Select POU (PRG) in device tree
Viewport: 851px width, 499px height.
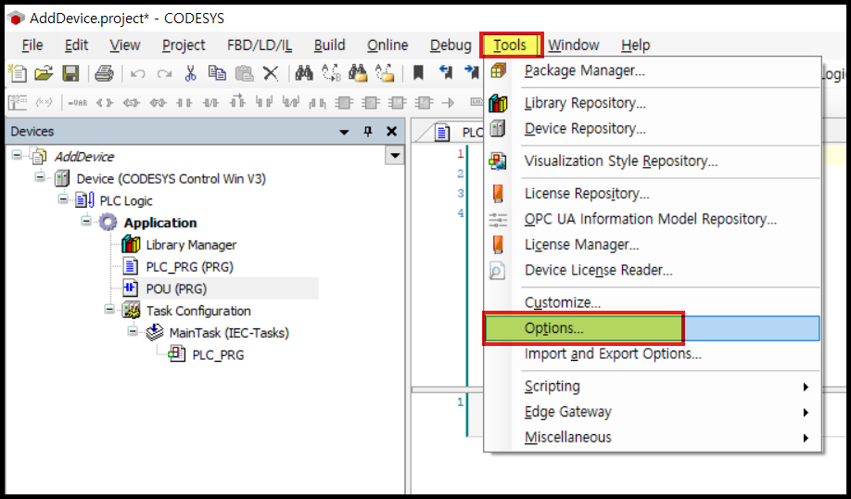point(176,288)
